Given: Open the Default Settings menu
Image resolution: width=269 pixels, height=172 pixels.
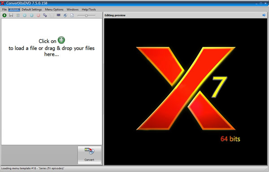Looking at the screenshot, I should click(32, 9).
